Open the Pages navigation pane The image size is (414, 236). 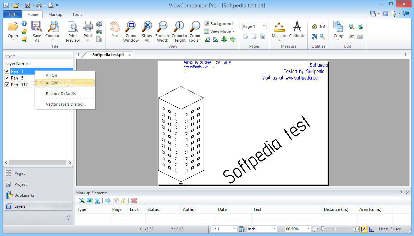pos(38,173)
